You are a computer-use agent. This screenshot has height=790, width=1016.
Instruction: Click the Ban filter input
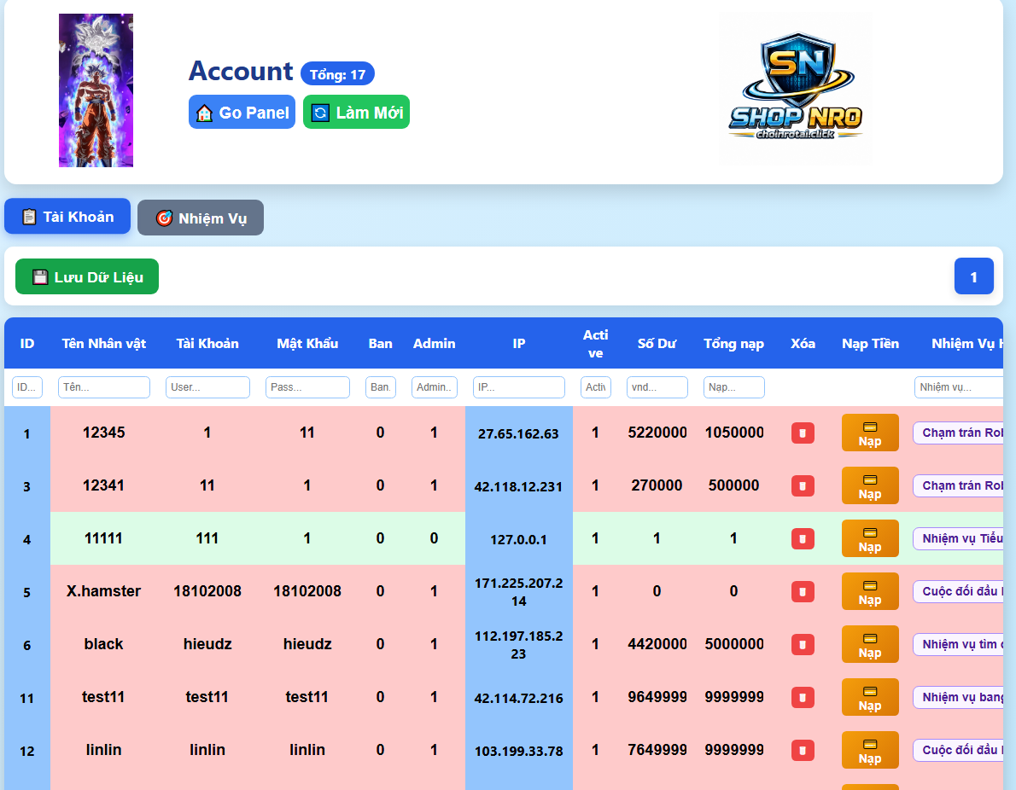(x=380, y=387)
